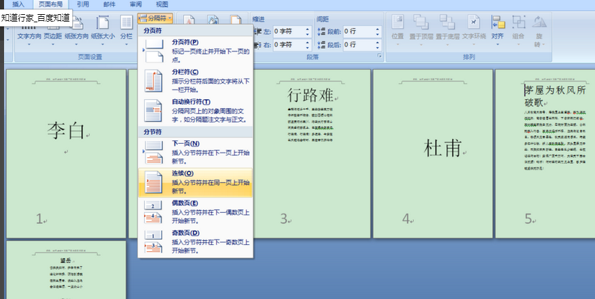Click the 置于底层 send to back icon
The image size is (595, 299).
point(447,22)
